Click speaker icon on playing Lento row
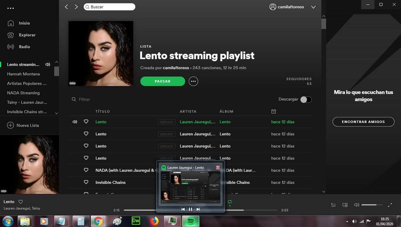Viewport: 401px width, 227px height. (x=75, y=122)
